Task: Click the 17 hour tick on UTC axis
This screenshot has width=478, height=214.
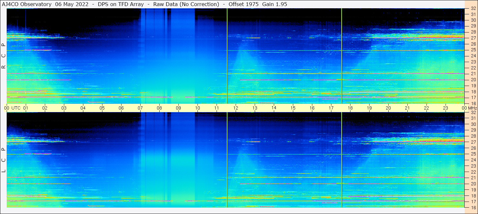Action: coord(331,108)
